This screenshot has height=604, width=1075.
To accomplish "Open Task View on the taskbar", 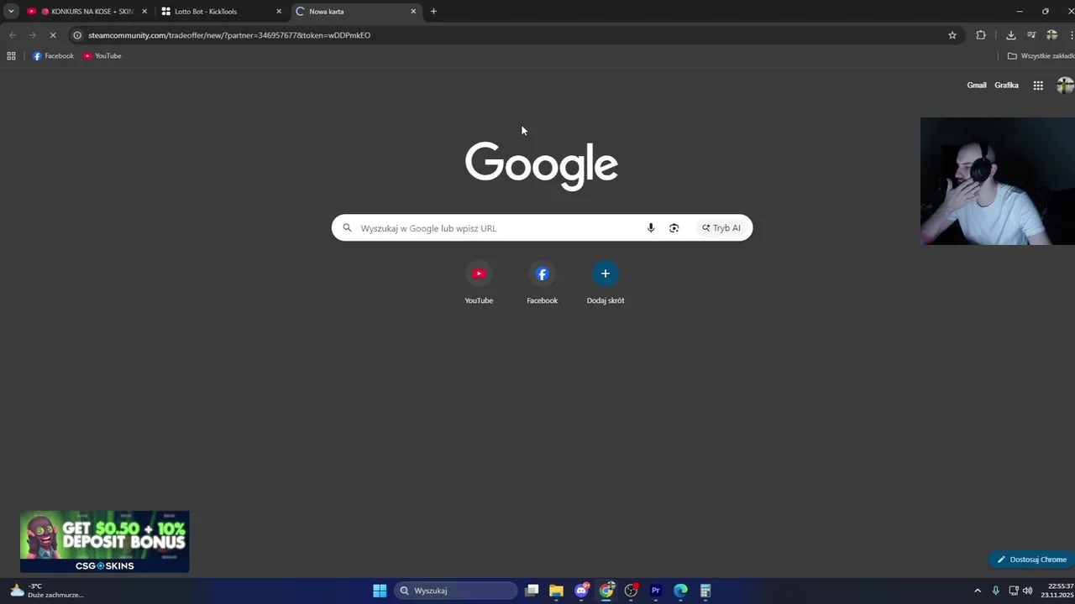I will pos(532,591).
